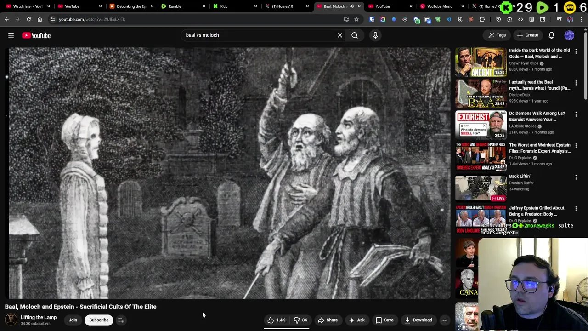Open the Lifting the Lamp channel avatar

11,320
